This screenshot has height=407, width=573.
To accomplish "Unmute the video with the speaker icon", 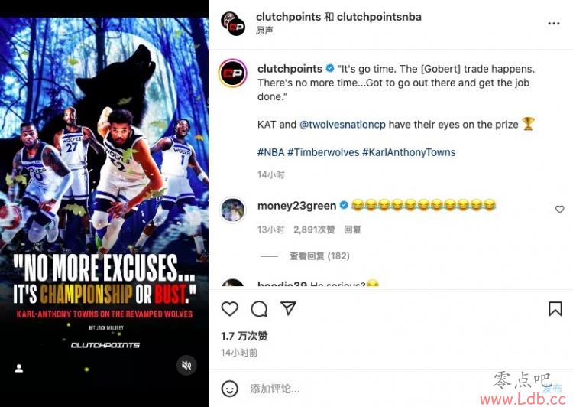I will pyautogui.click(x=186, y=365).
